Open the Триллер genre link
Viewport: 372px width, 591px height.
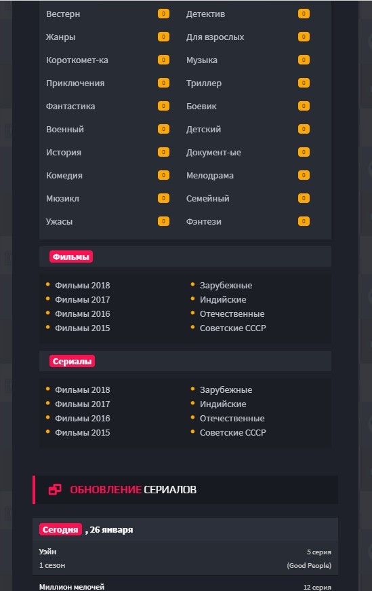point(204,83)
